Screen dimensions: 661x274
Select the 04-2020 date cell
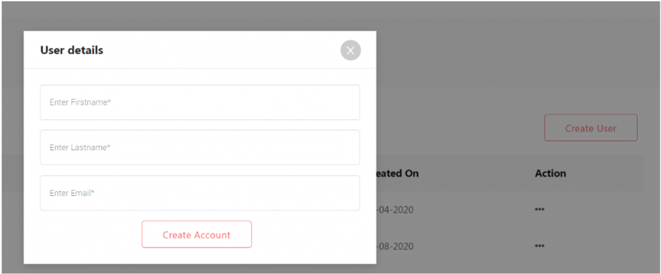point(395,210)
